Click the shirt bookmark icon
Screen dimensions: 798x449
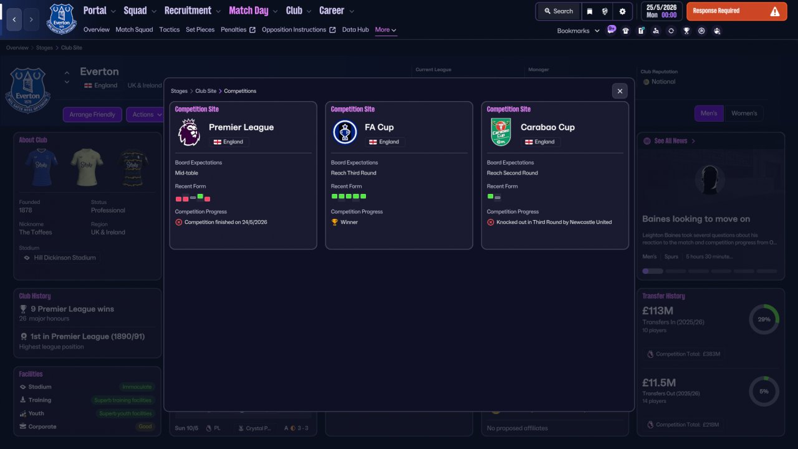[x=626, y=31]
